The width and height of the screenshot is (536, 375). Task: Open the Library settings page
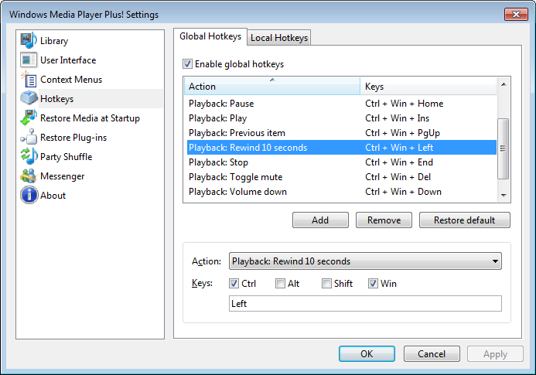tap(54, 41)
